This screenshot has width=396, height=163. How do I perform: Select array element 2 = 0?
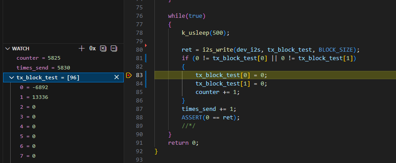(63, 107)
